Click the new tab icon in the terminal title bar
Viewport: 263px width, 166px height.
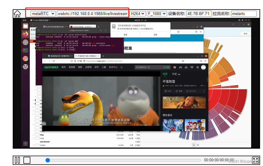[x=39, y=31]
